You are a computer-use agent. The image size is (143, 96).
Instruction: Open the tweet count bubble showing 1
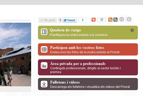82,20
